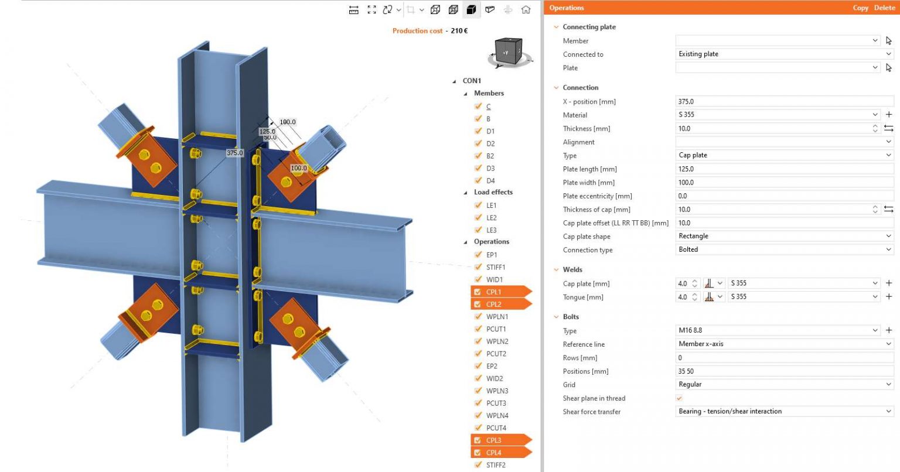This screenshot has width=900, height=472.
Task: Copy the current operation
Action: click(860, 8)
